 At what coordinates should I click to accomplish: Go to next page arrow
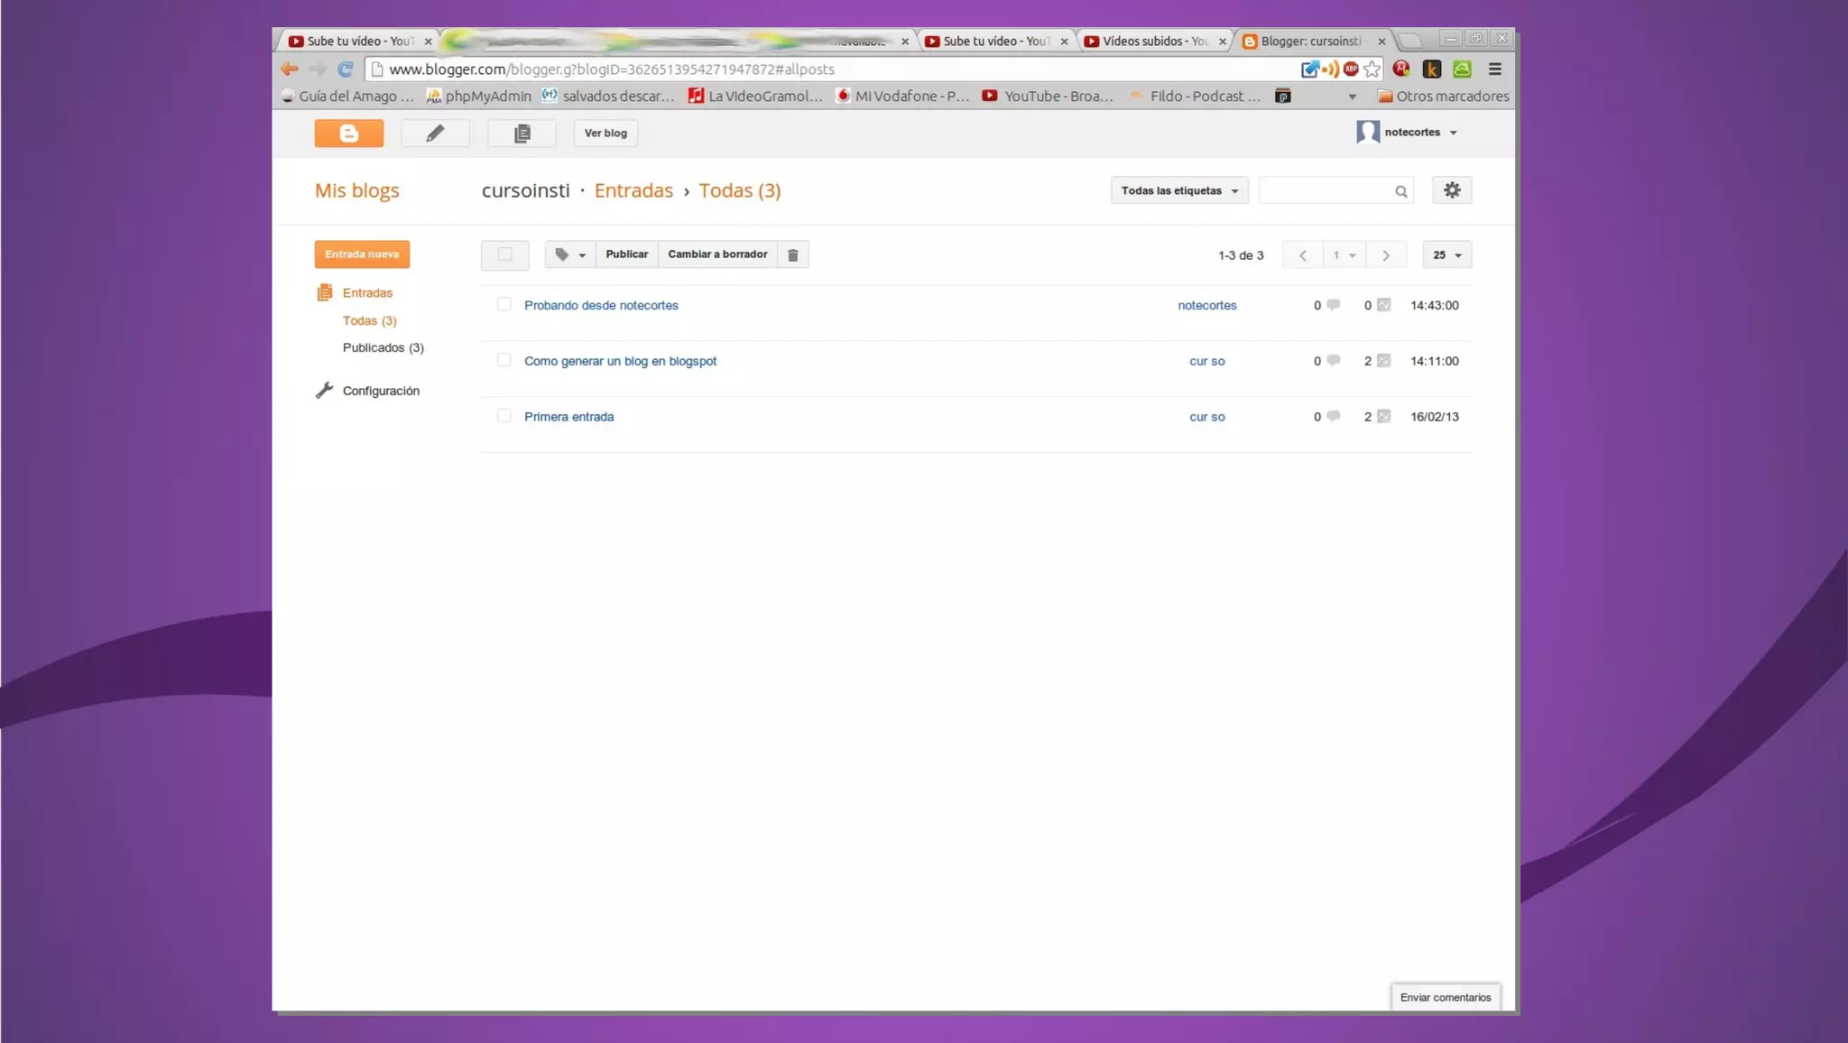point(1385,255)
